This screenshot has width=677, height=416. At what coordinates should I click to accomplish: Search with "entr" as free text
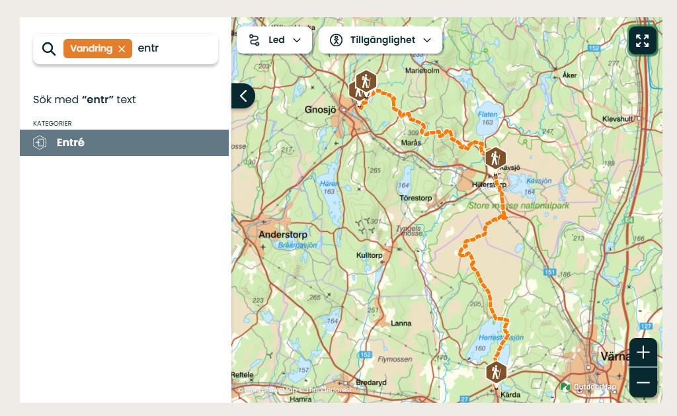(x=85, y=100)
